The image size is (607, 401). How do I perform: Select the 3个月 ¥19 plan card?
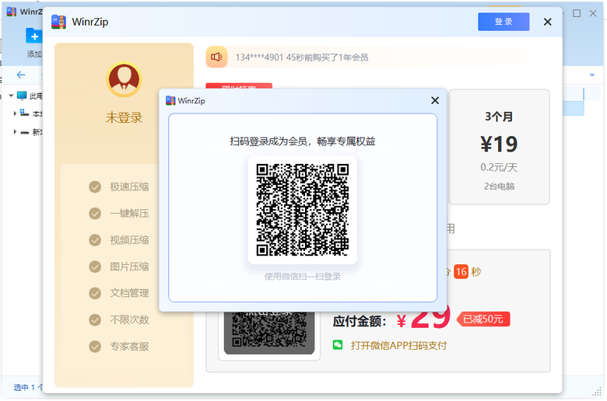pyautogui.click(x=499, y=147)
